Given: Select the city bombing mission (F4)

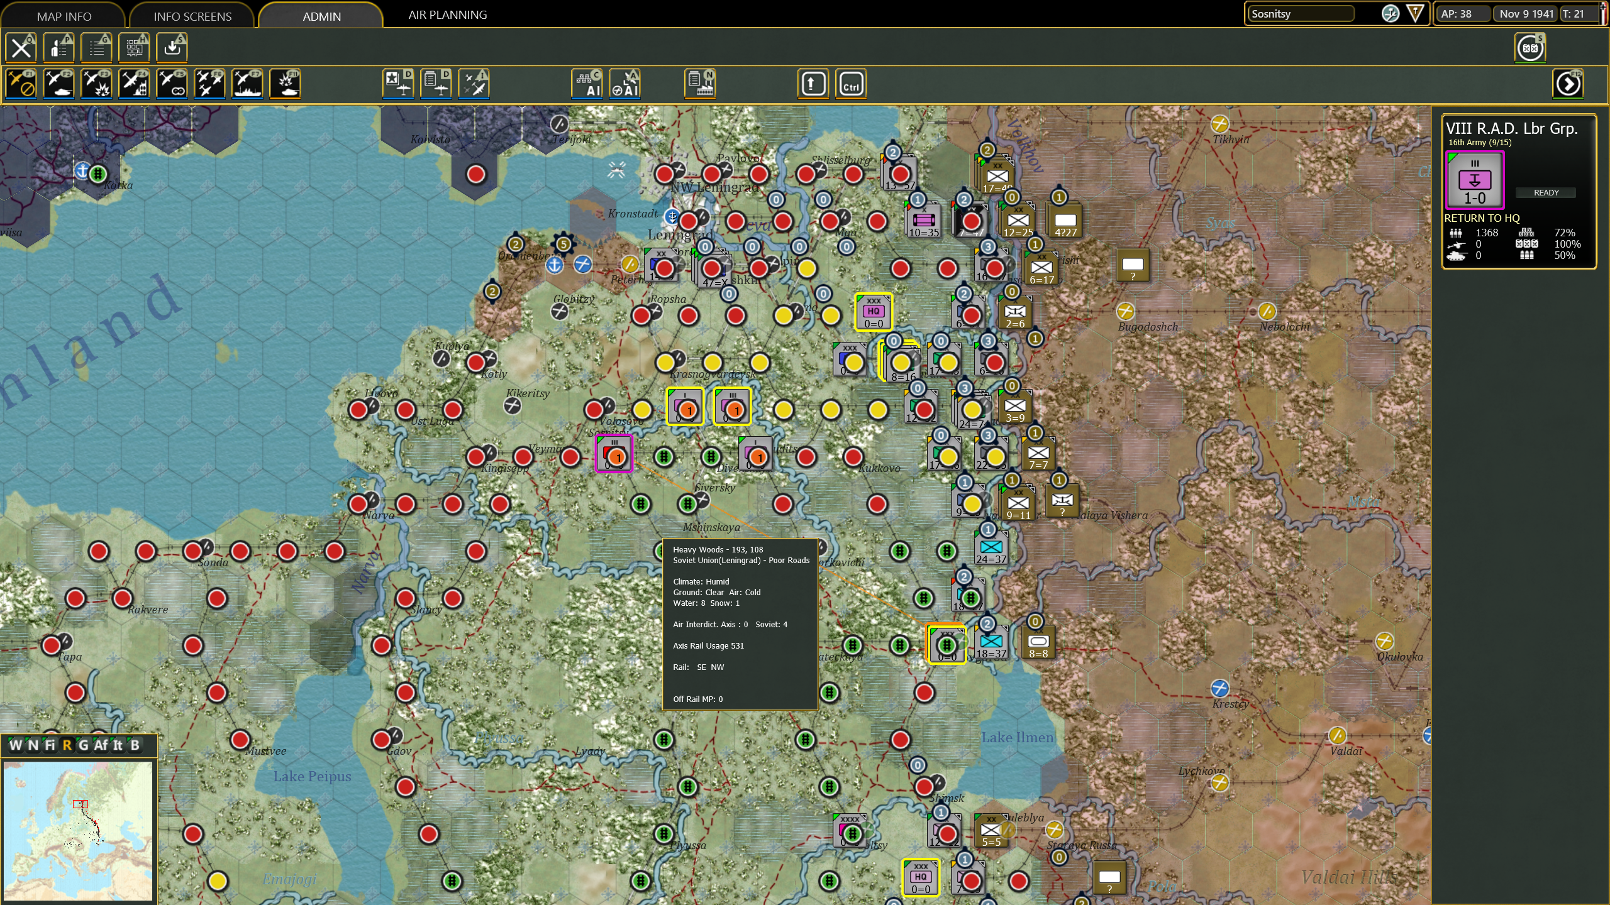Looking at the screenshot, I should pyautogui.click(x=134, y=84).
